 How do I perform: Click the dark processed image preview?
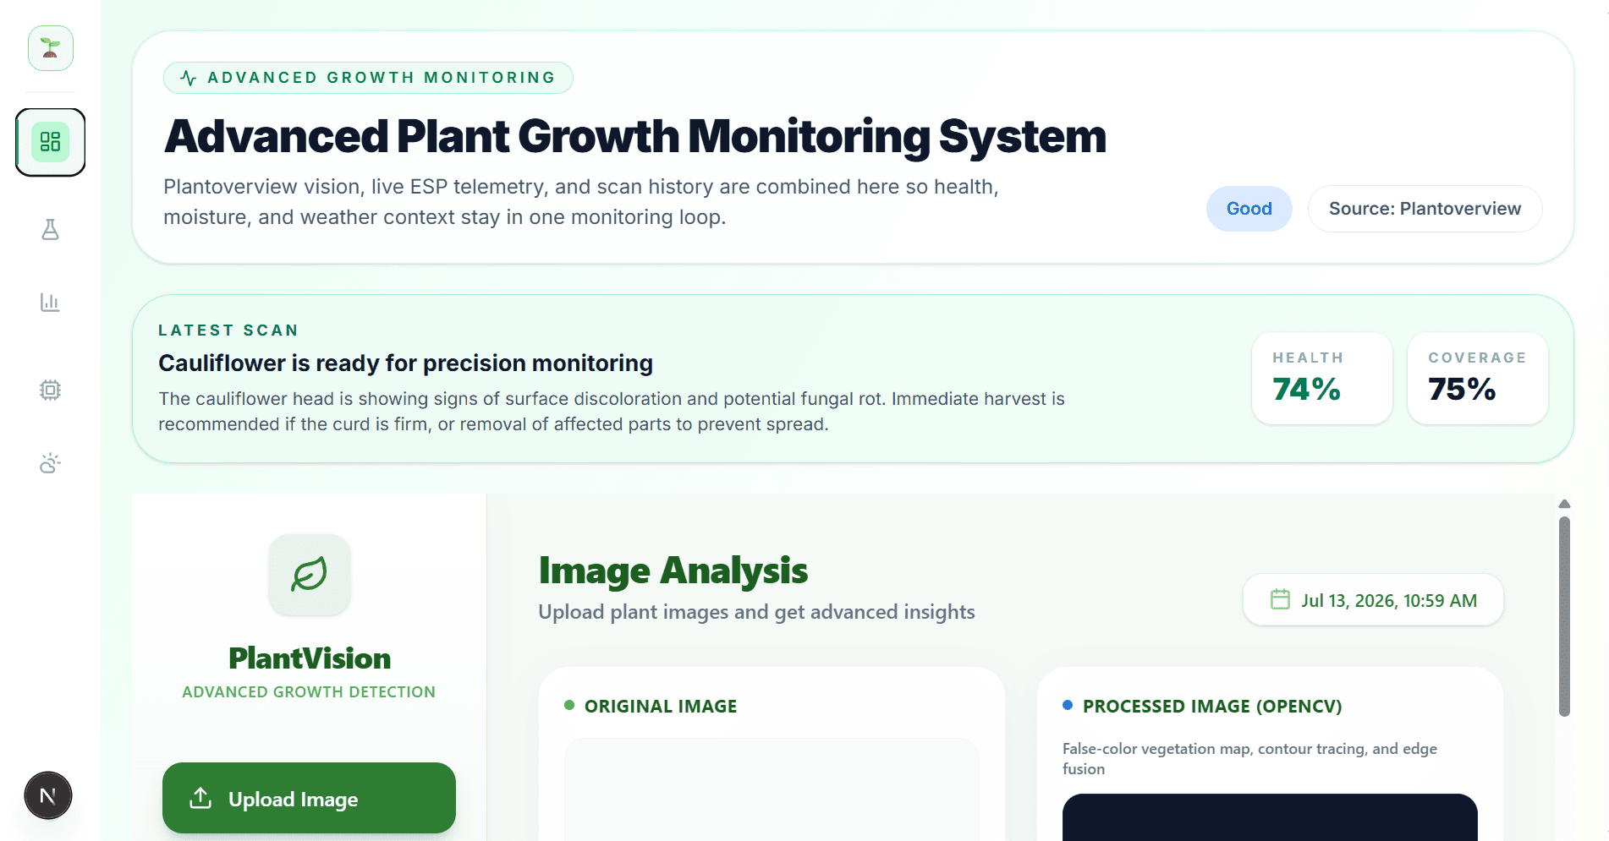1270,817
